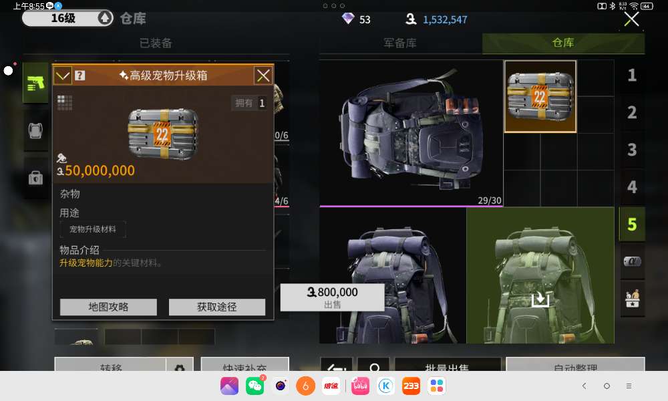Tap the 50,000,000 item price
Screen dimensions: 668x401
(100, 170)
